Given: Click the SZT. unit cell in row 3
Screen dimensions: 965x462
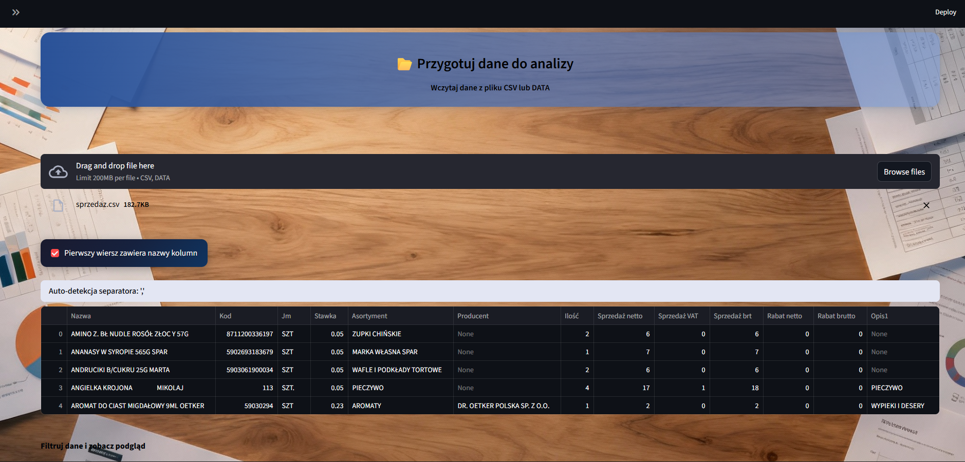Looking at the screenshot, I should tap(294, 388).
